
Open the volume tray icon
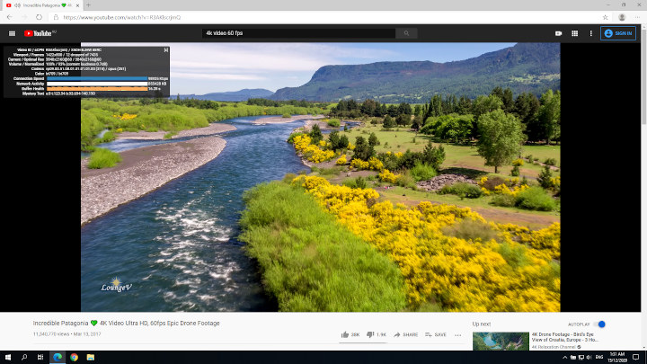click(x=589, y=358)
